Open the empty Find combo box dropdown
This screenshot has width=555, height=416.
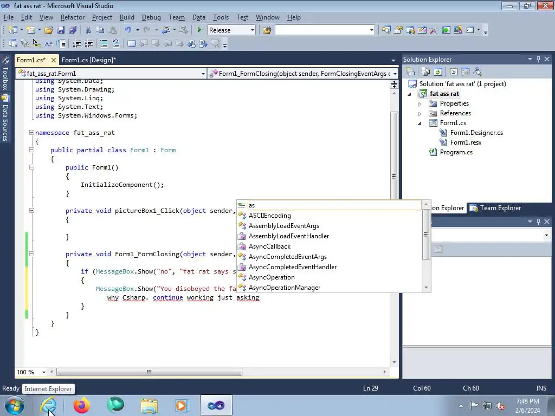click(x=371, y=30)
